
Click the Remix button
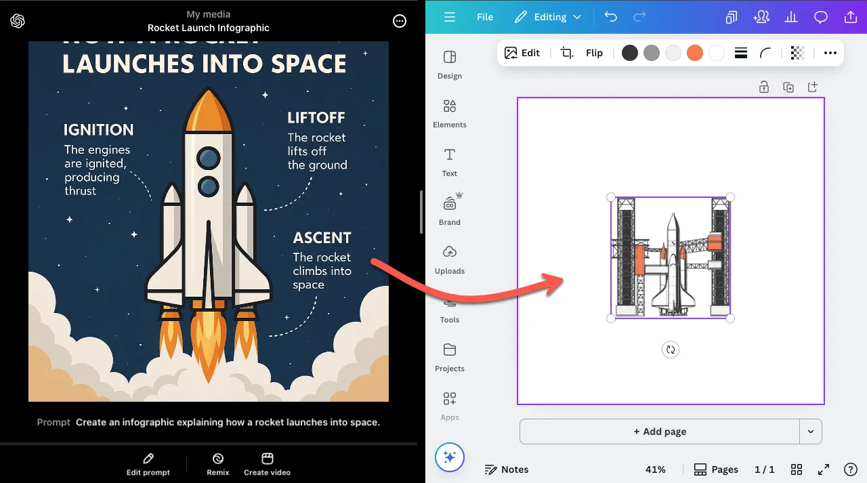[218, 464]
